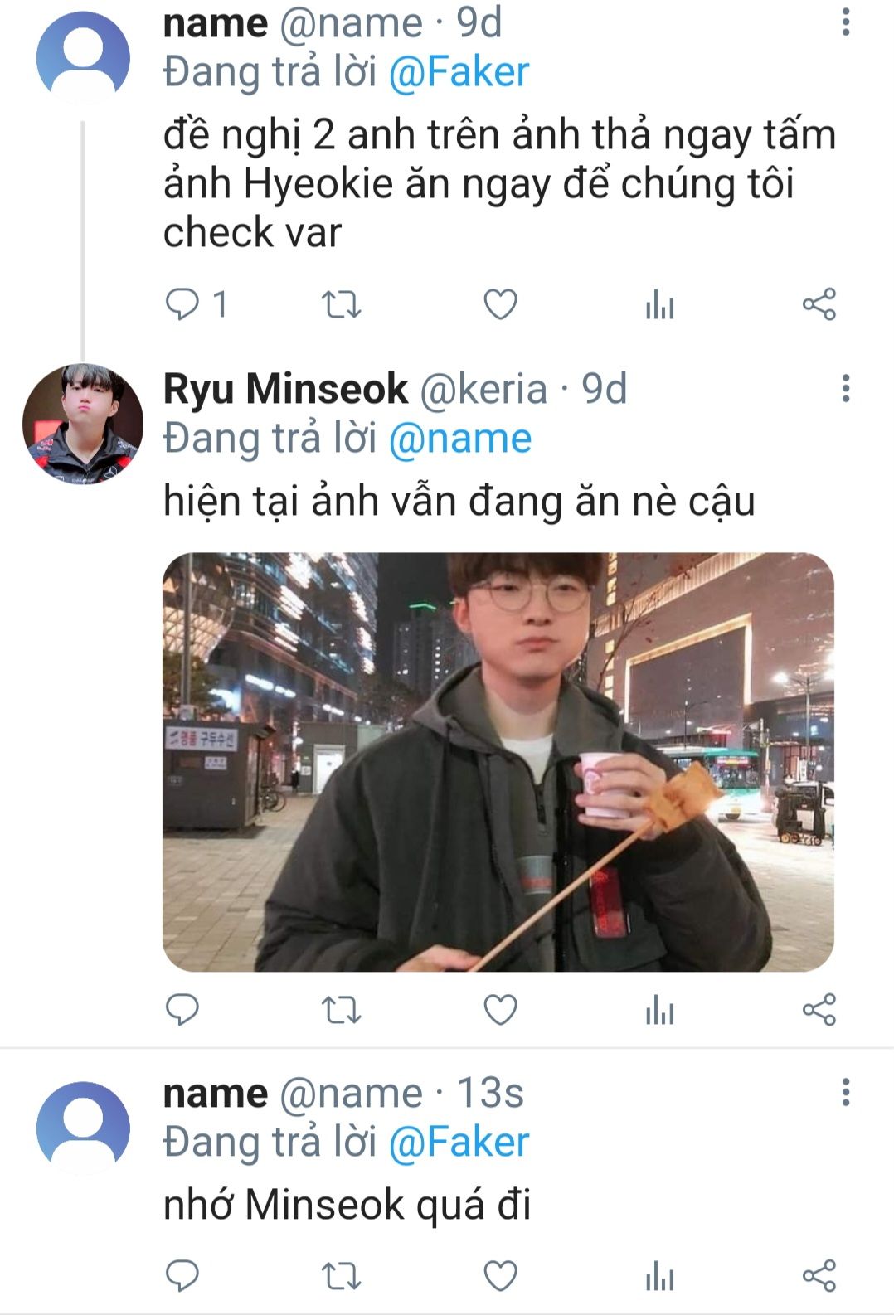Open more options for the first tweet
894x1315 pixels.
tap(846, 22)
